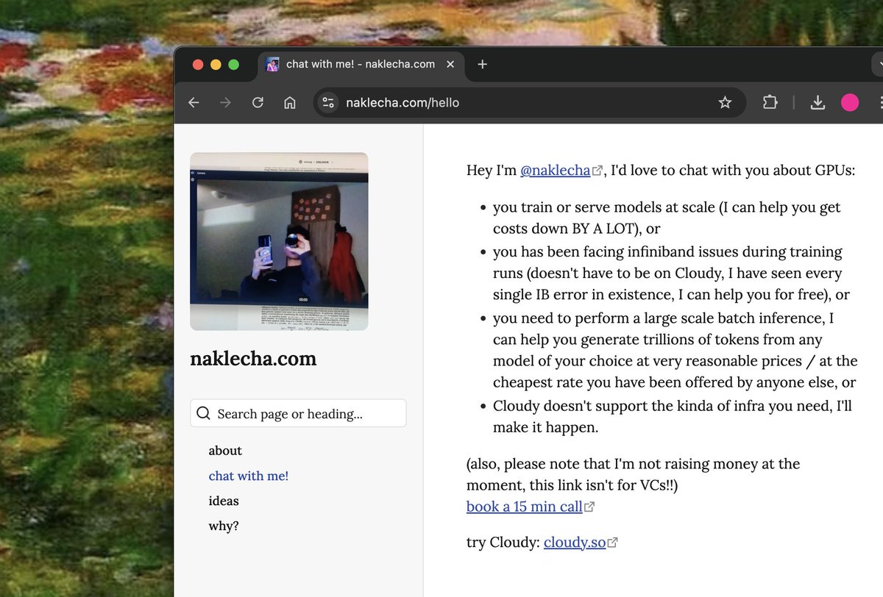The image size is (883, 597).
Task: Bookmark this page with the star
Action: coord(725,103)
